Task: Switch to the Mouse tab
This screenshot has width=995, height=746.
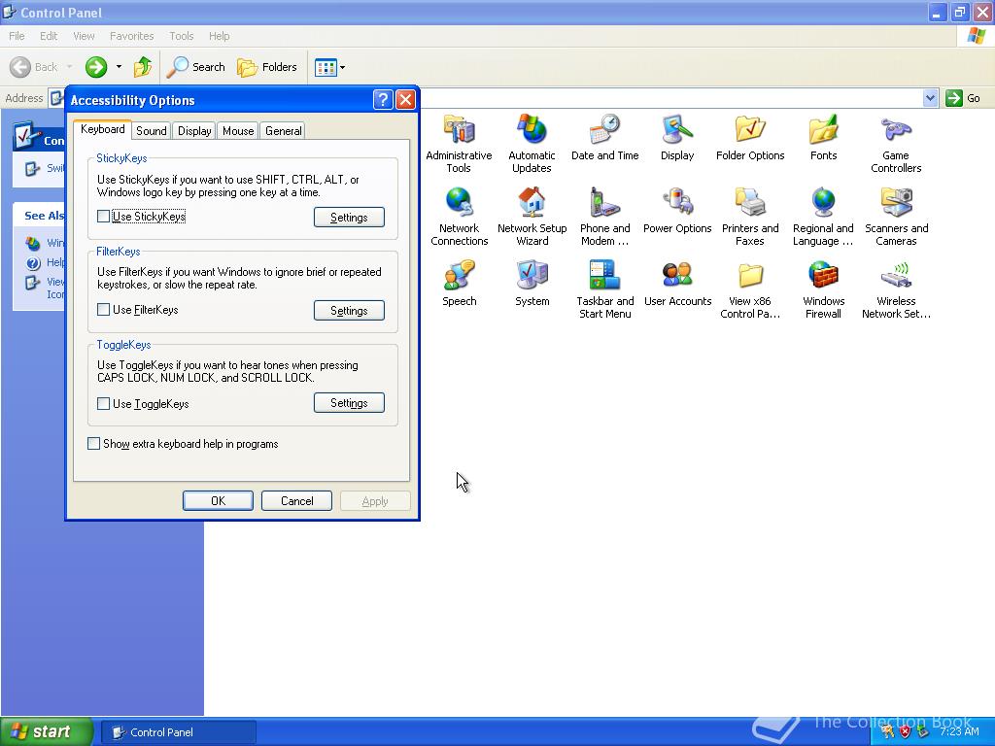Action: pyautogui.click(x=238, y=131)
